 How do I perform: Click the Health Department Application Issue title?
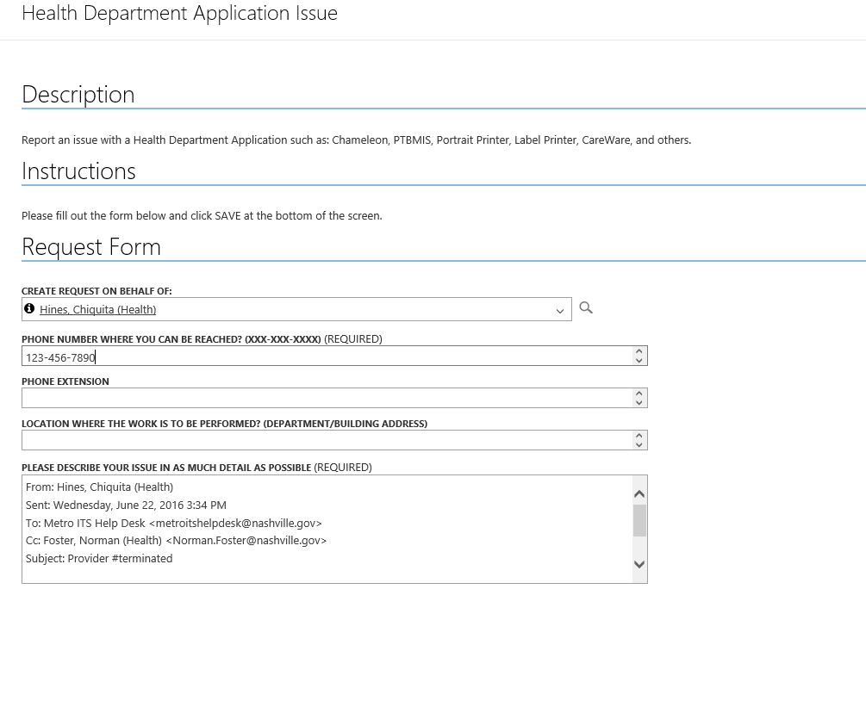(x=179, y=13)
